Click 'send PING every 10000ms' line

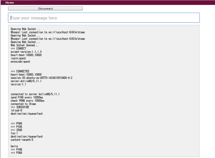pyautogui.click(x=27, y=97)
